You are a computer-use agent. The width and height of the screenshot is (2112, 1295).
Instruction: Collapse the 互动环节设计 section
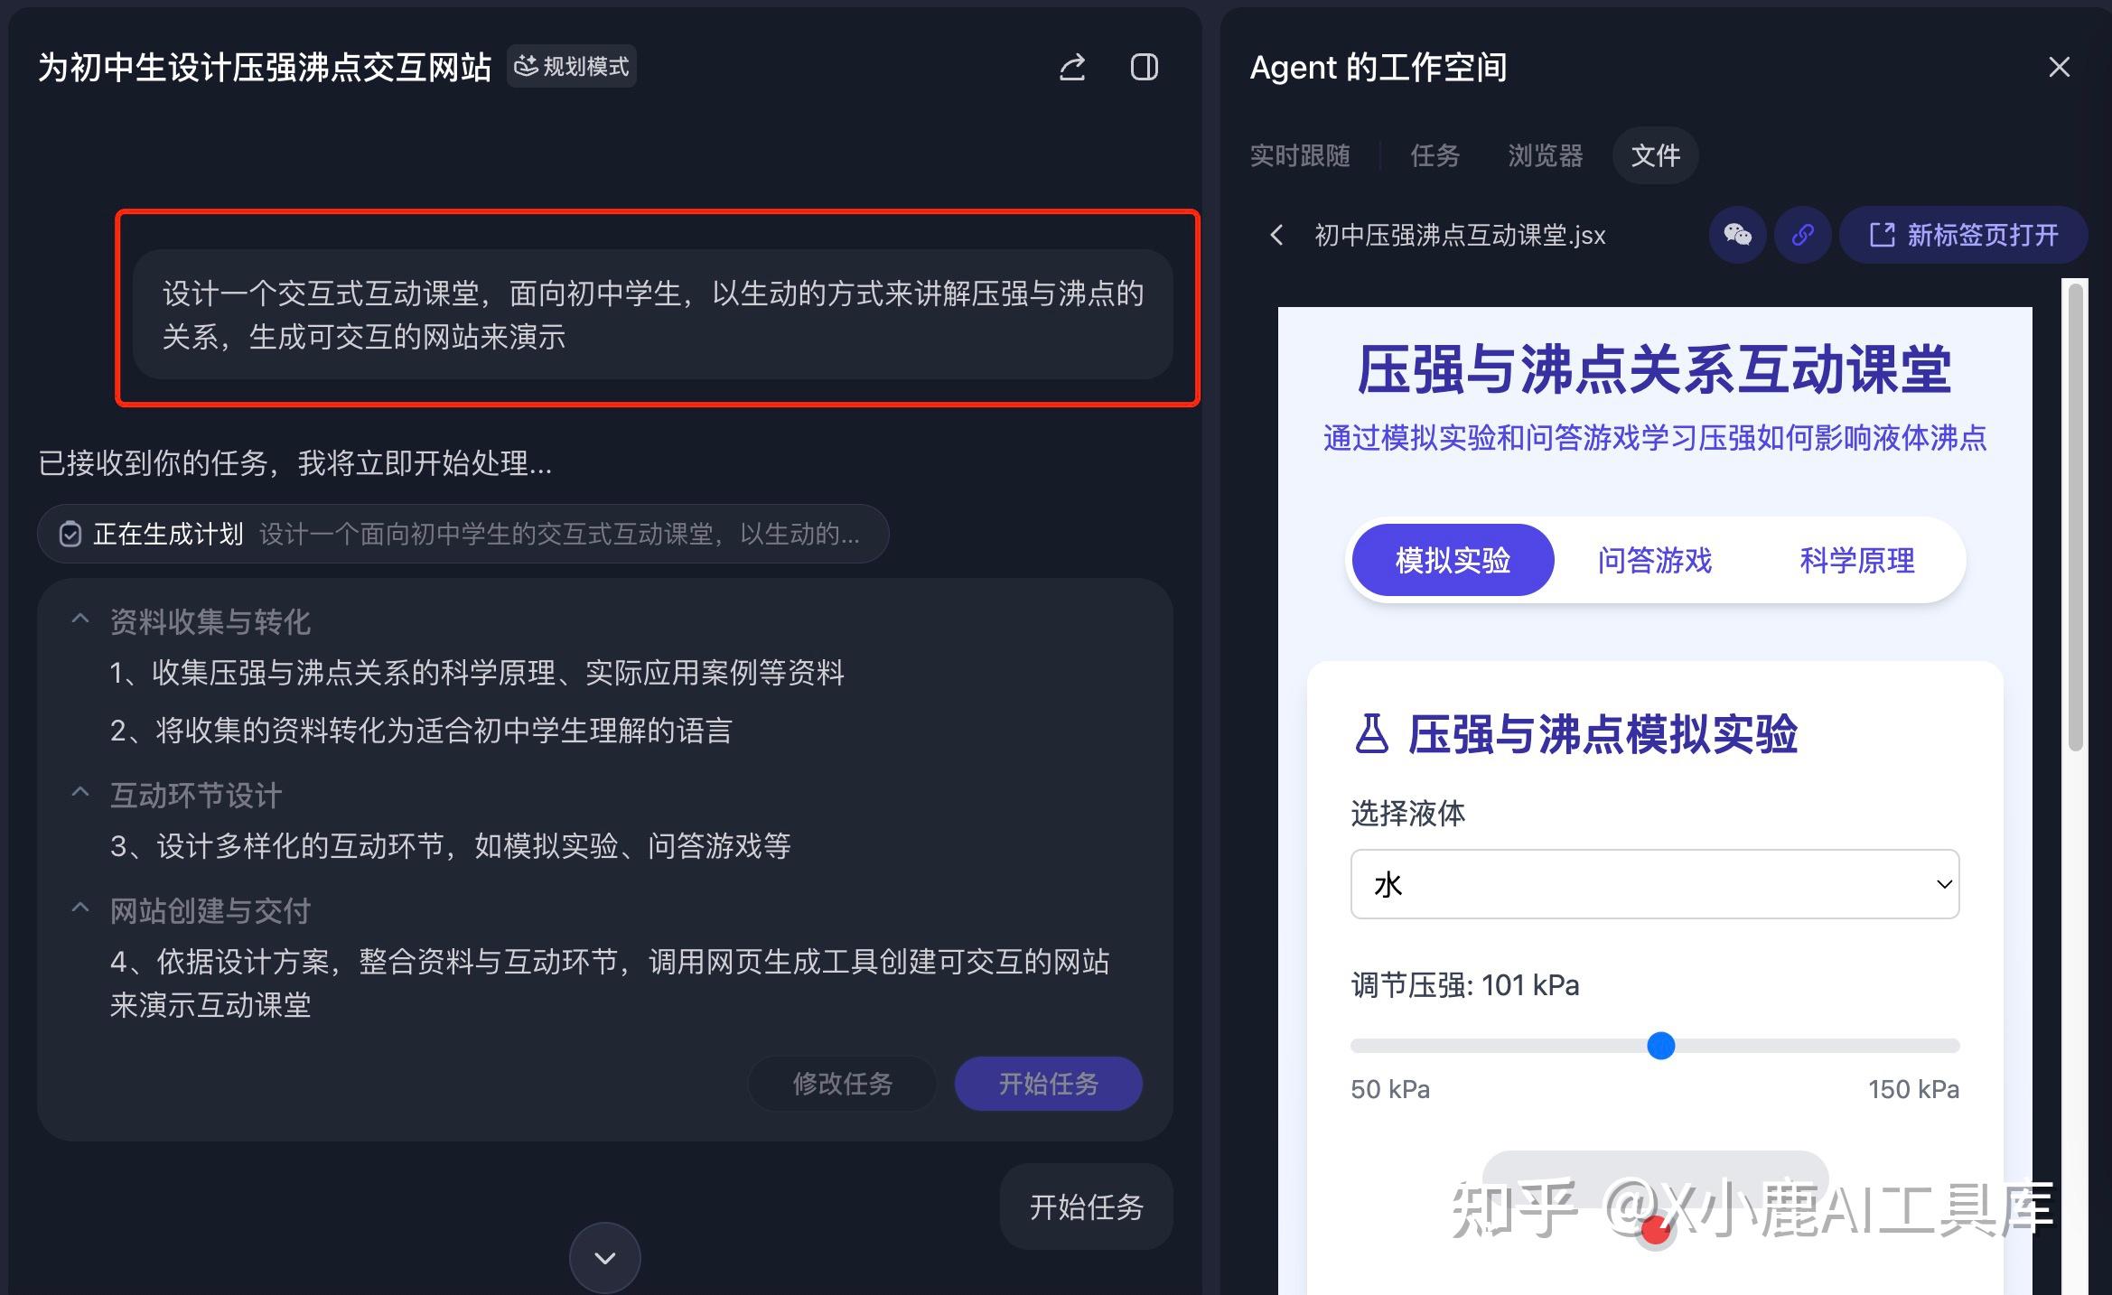(x=79, y=792)
